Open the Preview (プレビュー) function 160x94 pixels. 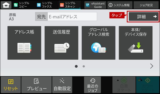[36, 85]
